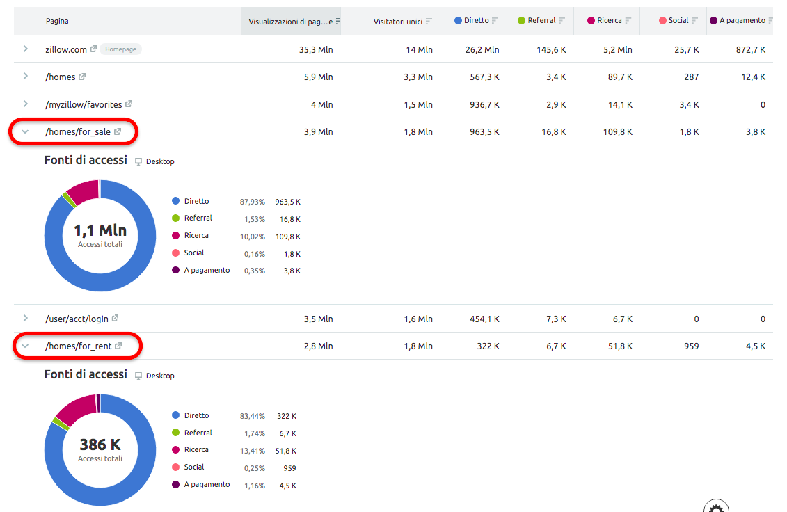The image size is (787, 512).
Task: Collapse the /homes/for_rent details
Action: point(26,346)
